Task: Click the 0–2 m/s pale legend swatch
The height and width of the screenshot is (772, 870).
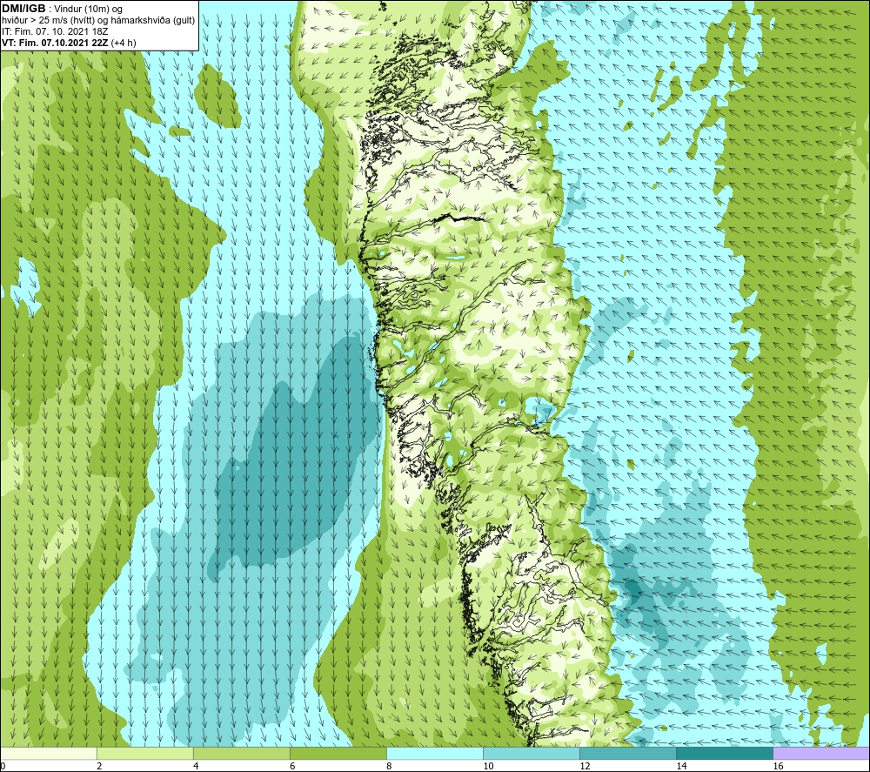Action: click(x=49, y=753)
